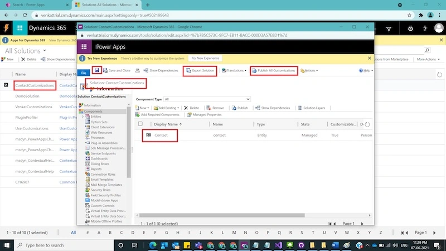
Task: Click the Save icon in solution toolbar
Action: [x=96, y=70]
